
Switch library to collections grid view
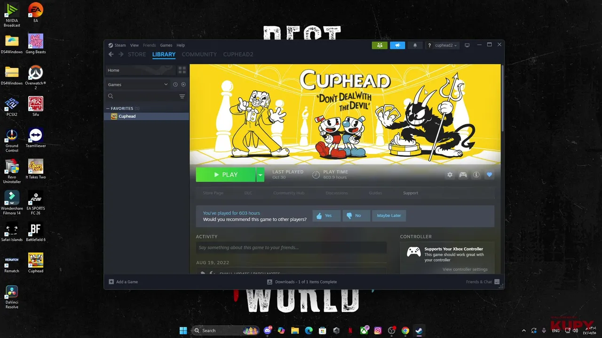coord(182,70)
